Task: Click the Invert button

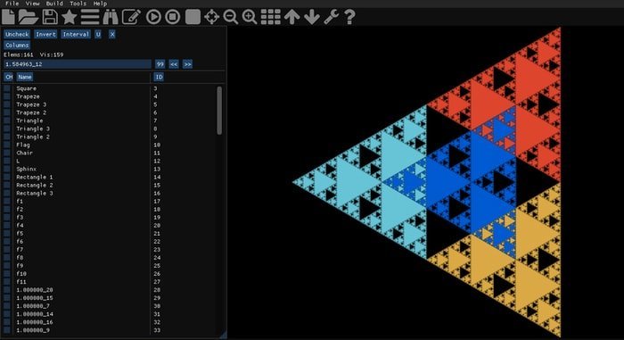Action: [45, 34]
